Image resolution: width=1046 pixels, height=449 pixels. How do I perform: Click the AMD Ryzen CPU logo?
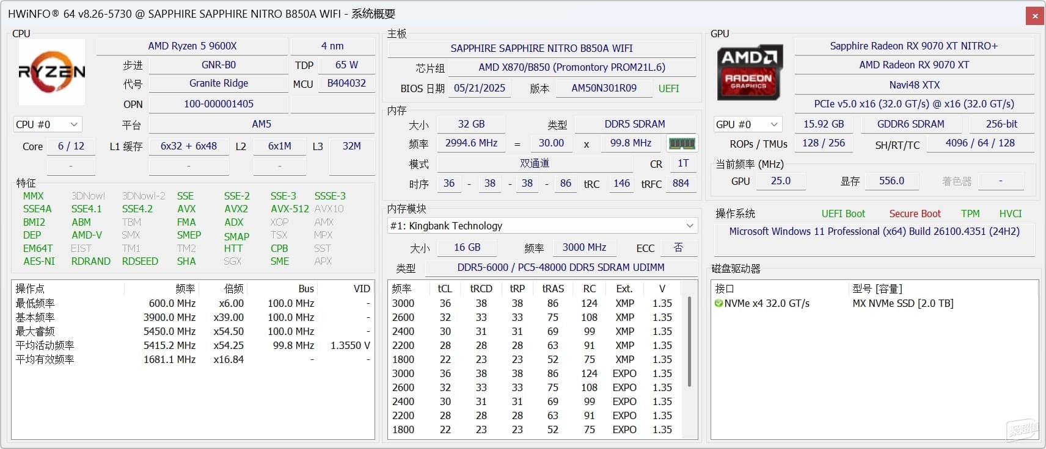pos(51,72)
